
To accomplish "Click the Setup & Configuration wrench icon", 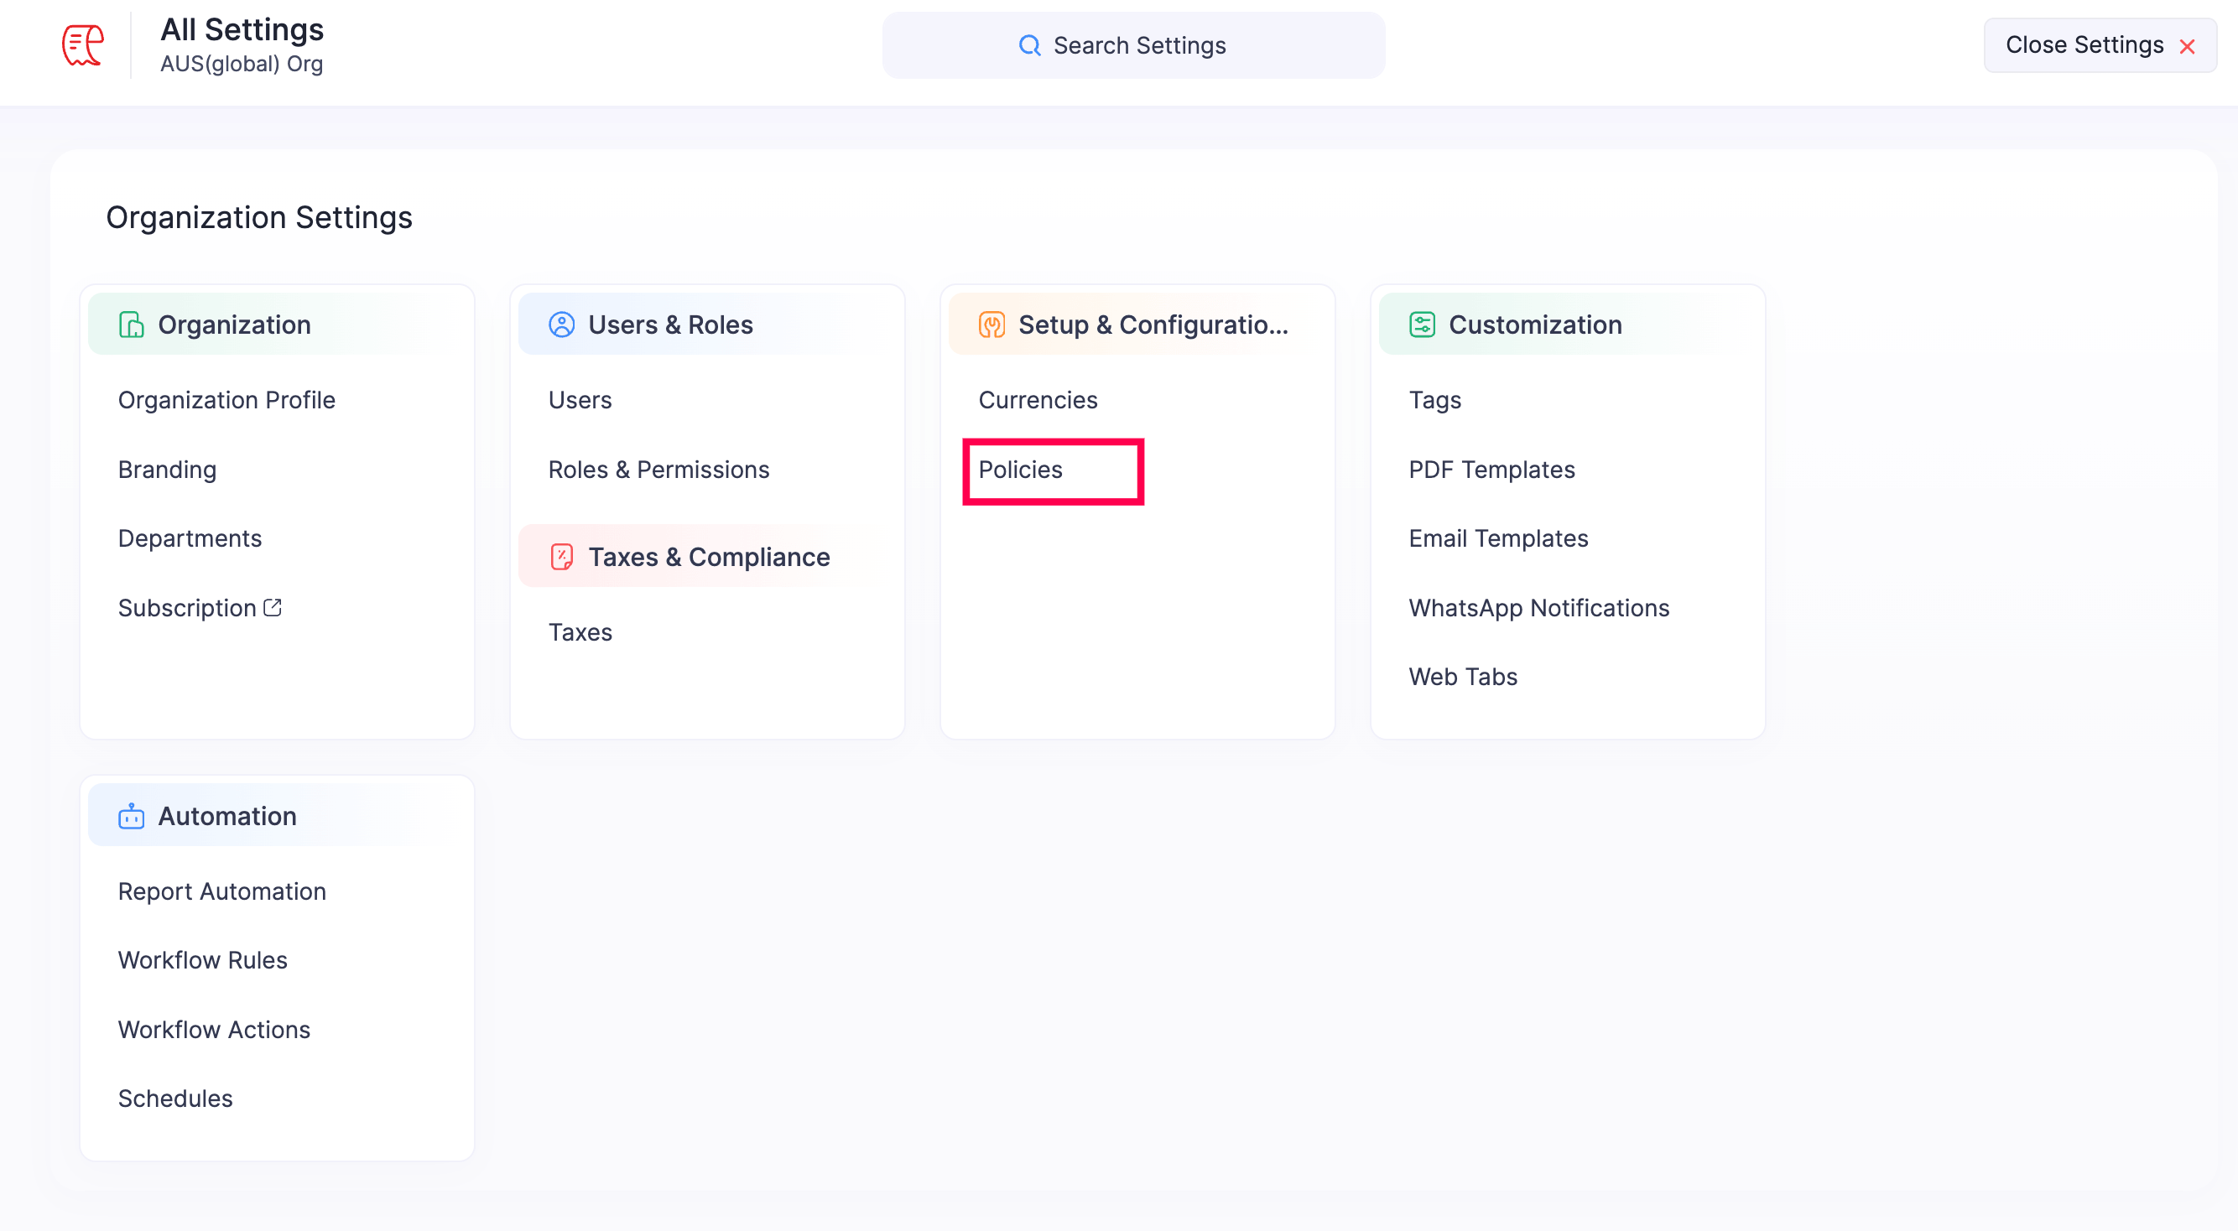I will tap(991, 325).
